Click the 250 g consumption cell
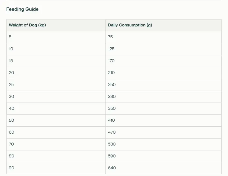 163,85
